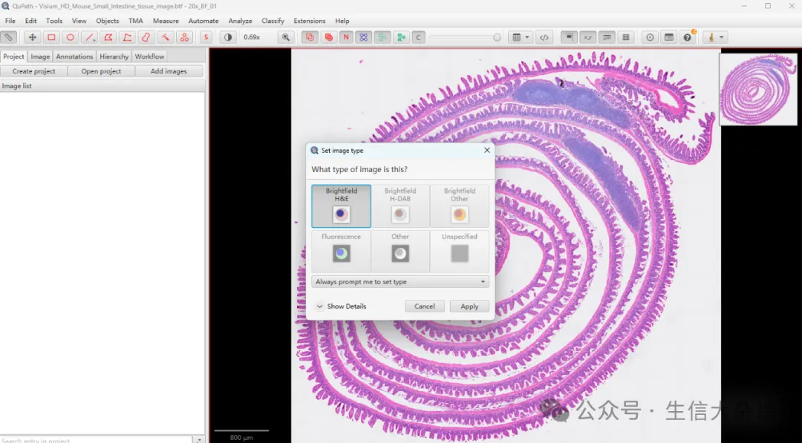Image resolution: width=802 pixels, height=443 pixels.
Task: Switch to the Image tab
Action: pyautogui.click(x=40, y=56)
